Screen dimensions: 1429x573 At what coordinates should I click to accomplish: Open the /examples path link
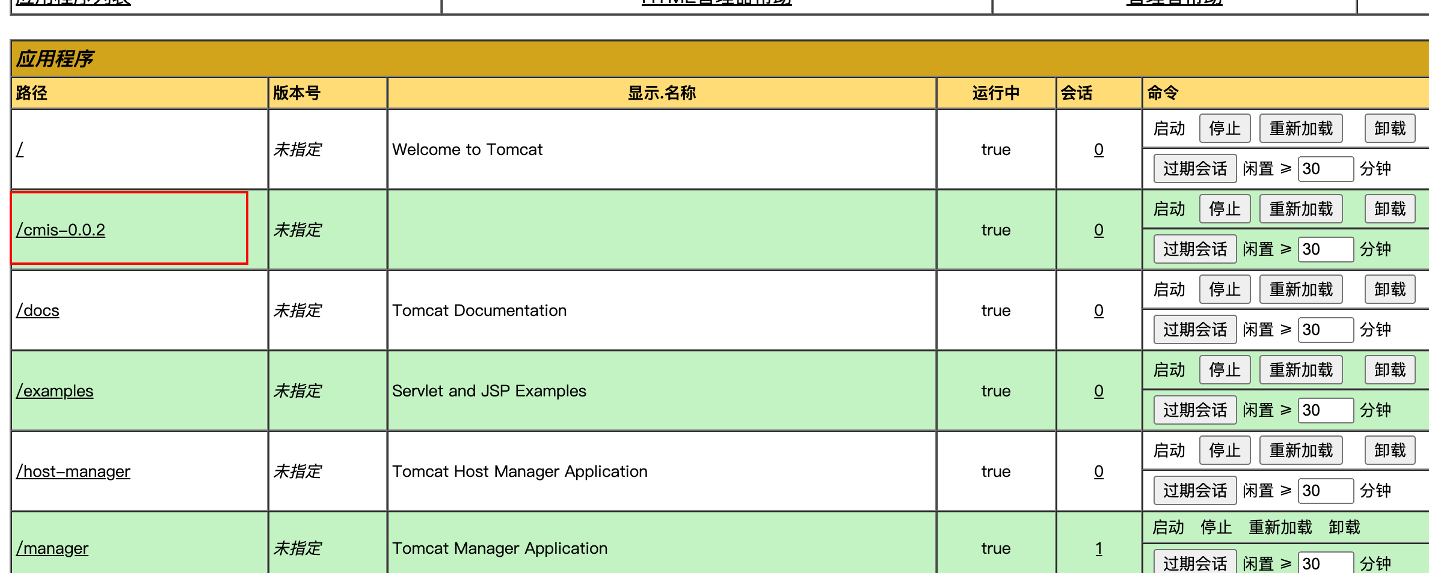[55, 391]
